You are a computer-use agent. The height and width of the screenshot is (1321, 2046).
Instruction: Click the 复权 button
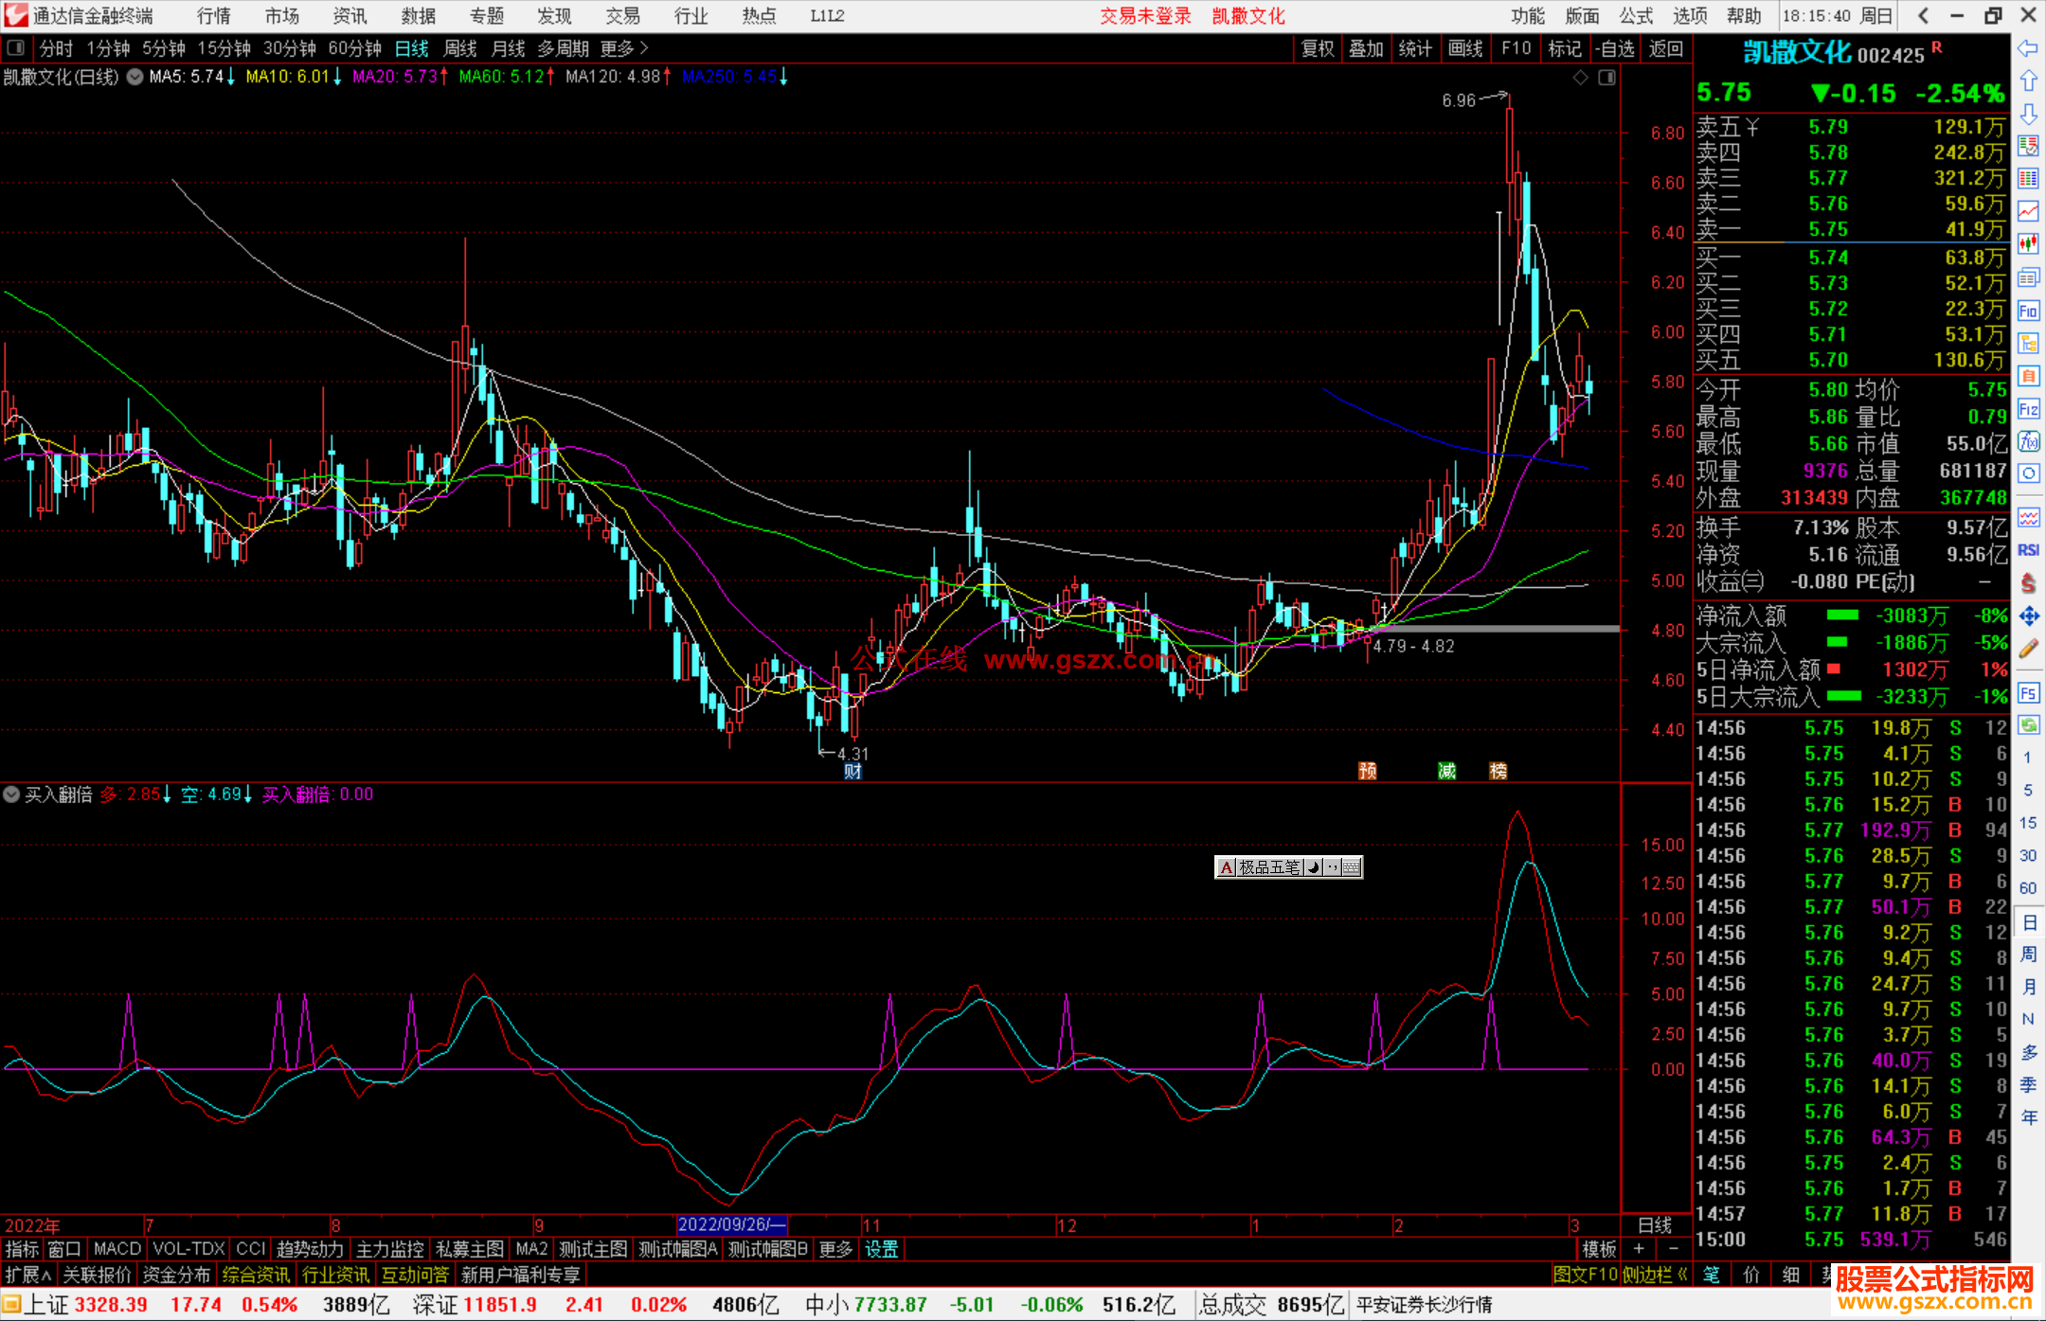[x=1317, y=48]
